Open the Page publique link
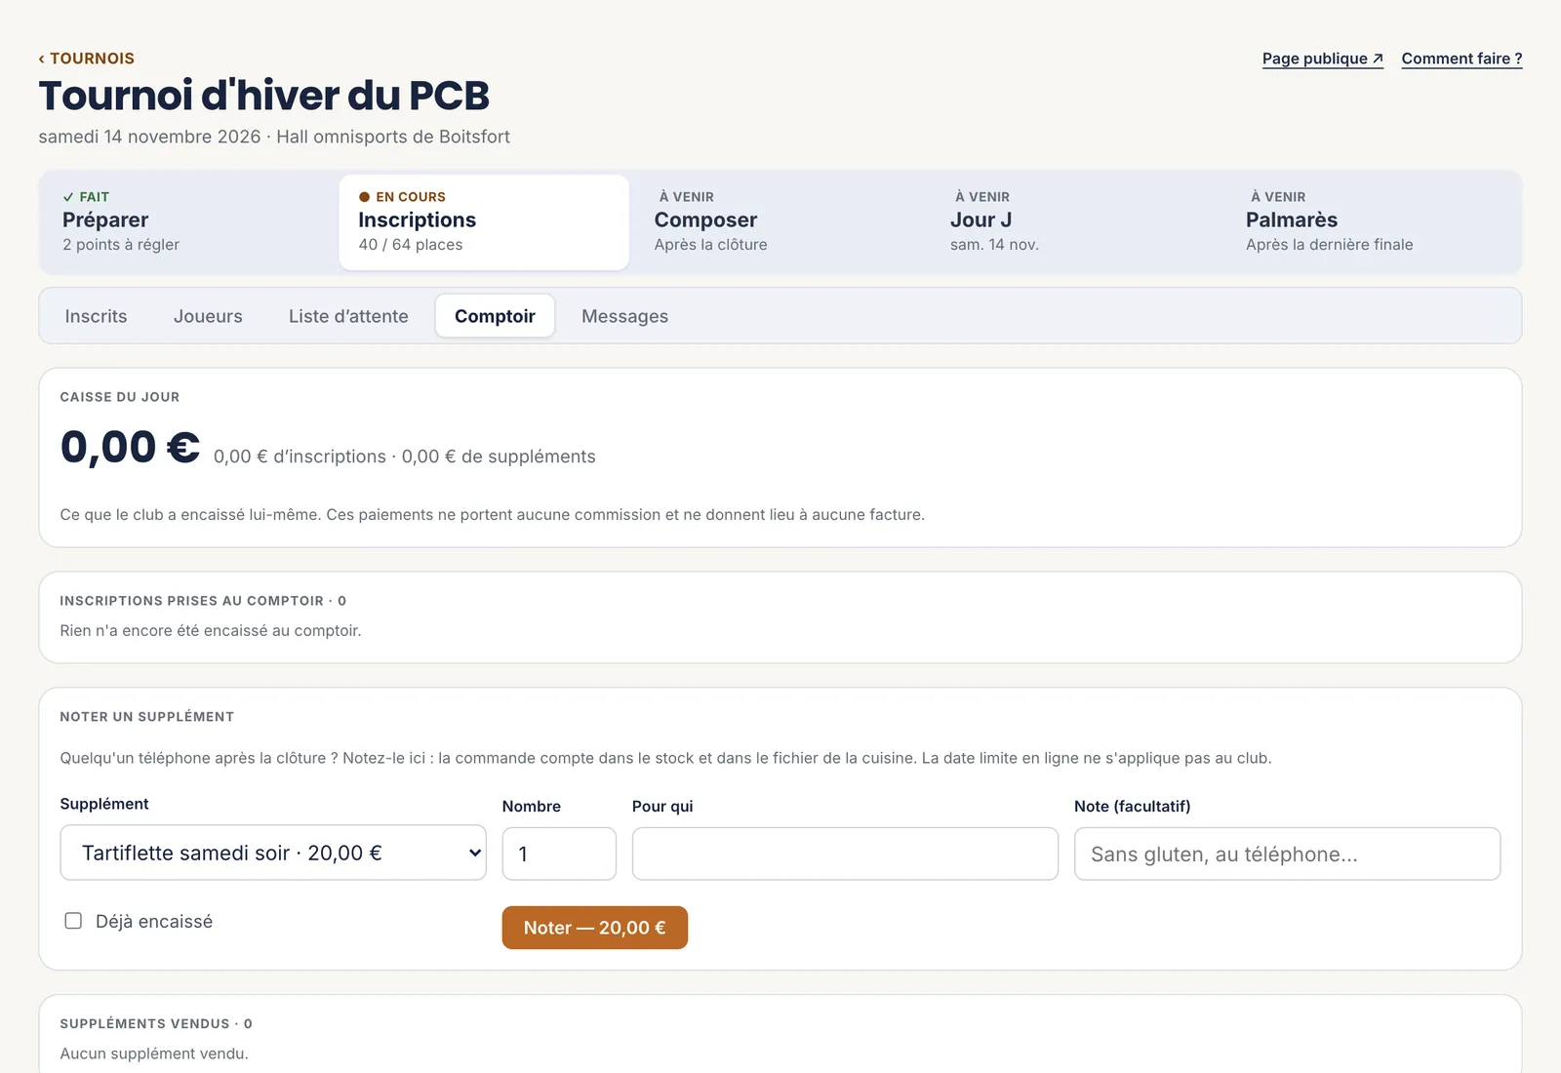This screenshot has width=1561, height=1073. pyautogui.click(x=1323, y=59)
